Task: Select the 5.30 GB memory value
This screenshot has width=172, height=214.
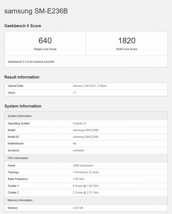Action: click(x=78, y=208)
